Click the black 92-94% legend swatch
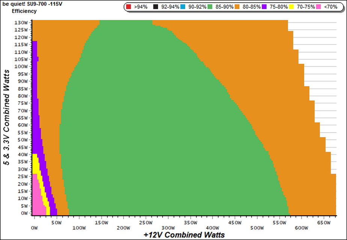This screenshot has width=347, height=240. (155, 7)
